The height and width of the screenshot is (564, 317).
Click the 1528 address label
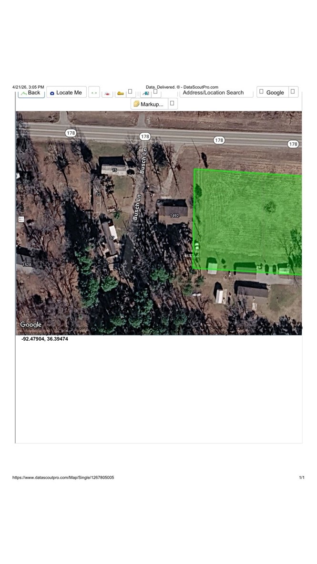(27, 265)
